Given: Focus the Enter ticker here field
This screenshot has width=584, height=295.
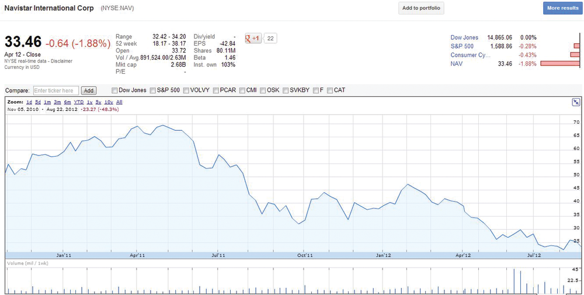Looking at the screenshot, I should [x=56, y=91].
